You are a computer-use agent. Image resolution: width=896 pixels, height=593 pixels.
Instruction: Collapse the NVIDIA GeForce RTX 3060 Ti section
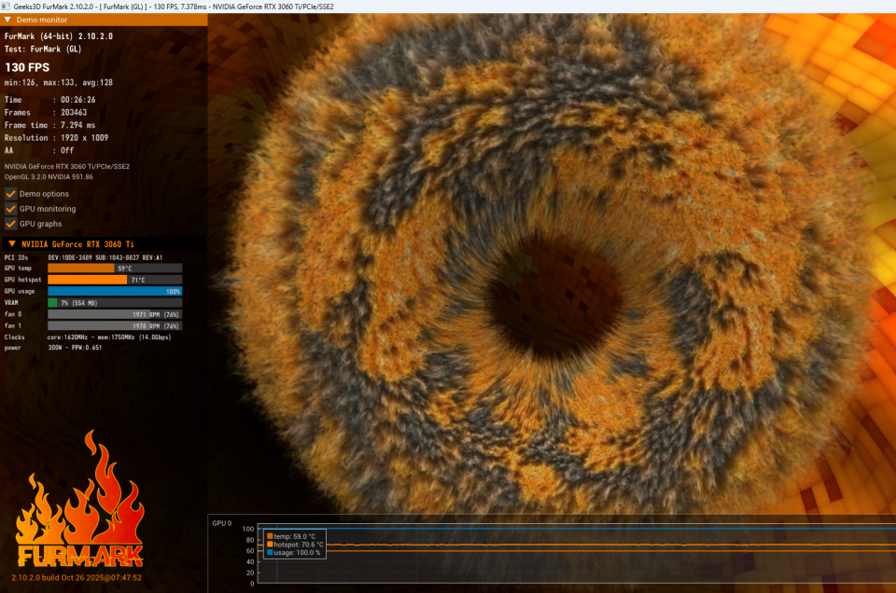tap(12, 243)
